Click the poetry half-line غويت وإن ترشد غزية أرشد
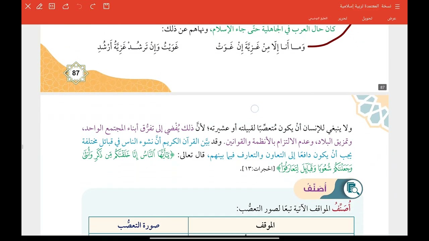 click(138, 47)
